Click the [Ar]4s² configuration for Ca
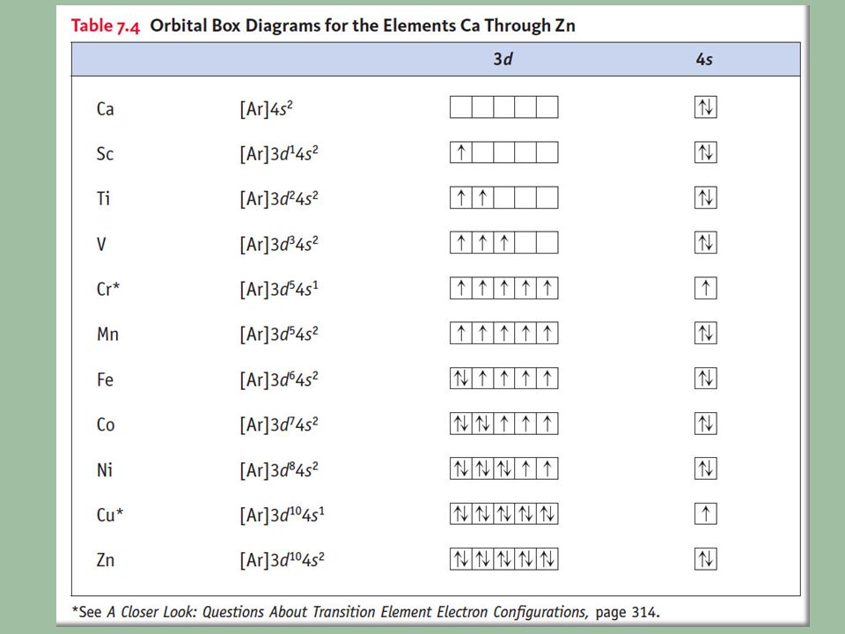The image size is (845, 634). click(266, 109)
